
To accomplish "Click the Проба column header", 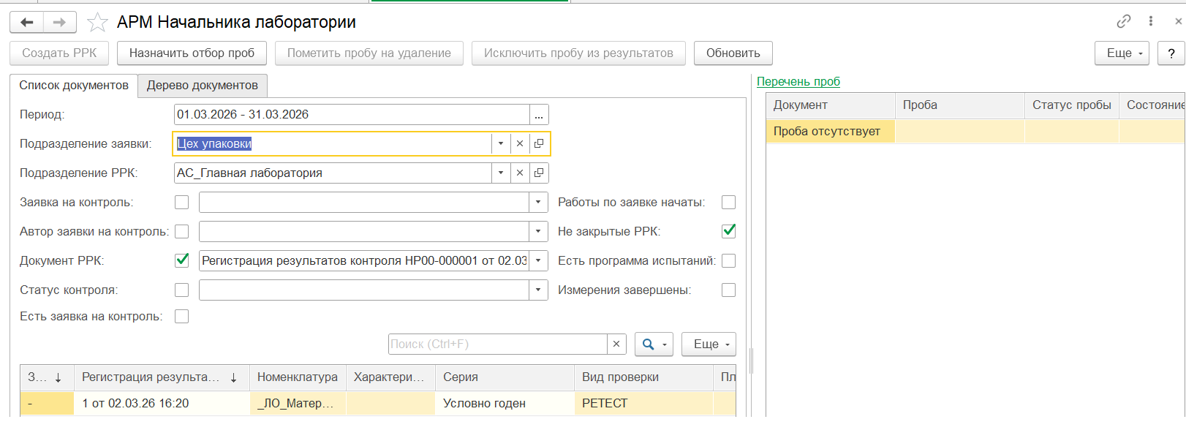I will click(x=960, y=105).
